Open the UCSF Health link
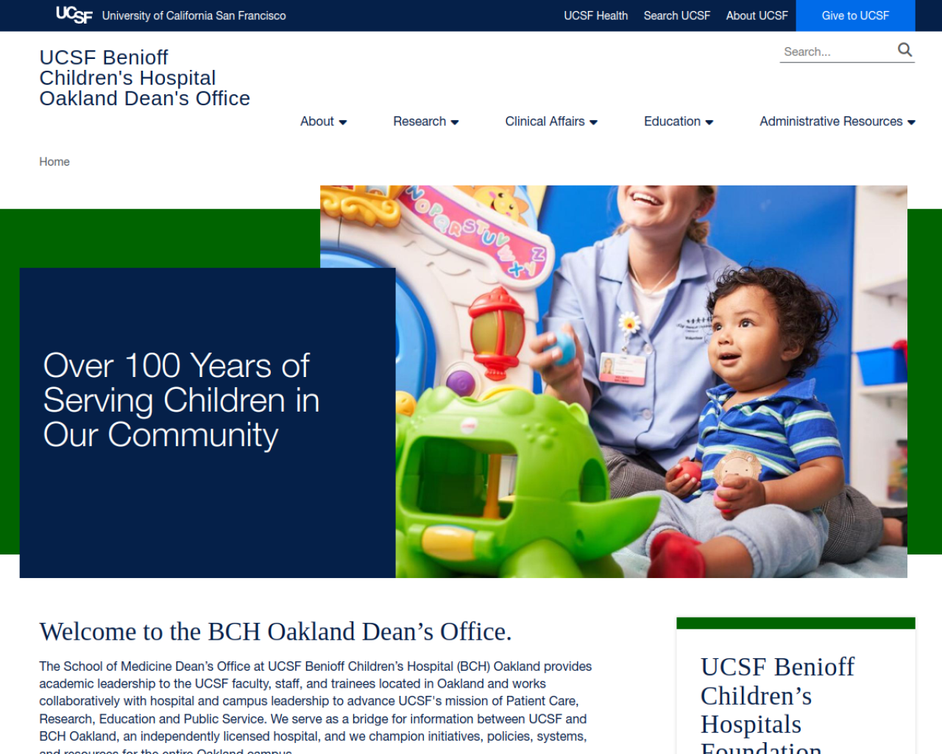 tap(595, 15)
